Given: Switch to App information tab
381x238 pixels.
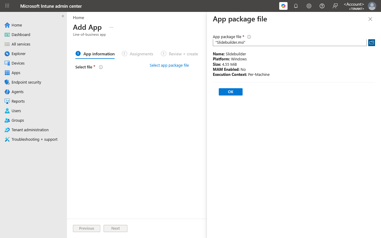Looking at the screenshot, I should tap(95, 54).
